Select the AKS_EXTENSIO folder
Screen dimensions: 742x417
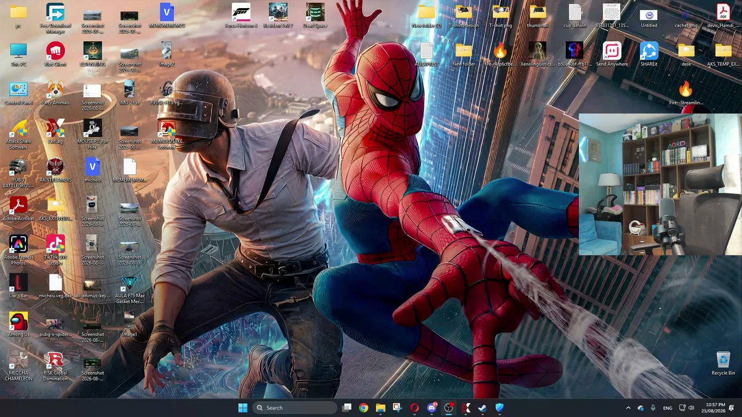(55, 210)
